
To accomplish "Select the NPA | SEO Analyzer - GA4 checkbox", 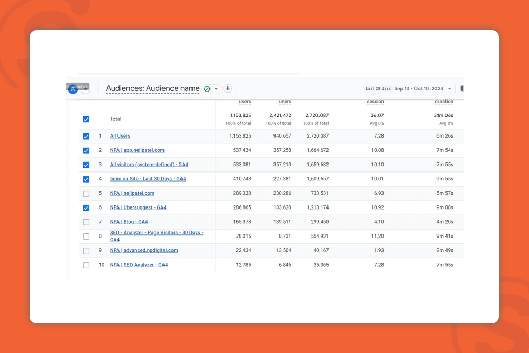I will (x=86, y=265).
